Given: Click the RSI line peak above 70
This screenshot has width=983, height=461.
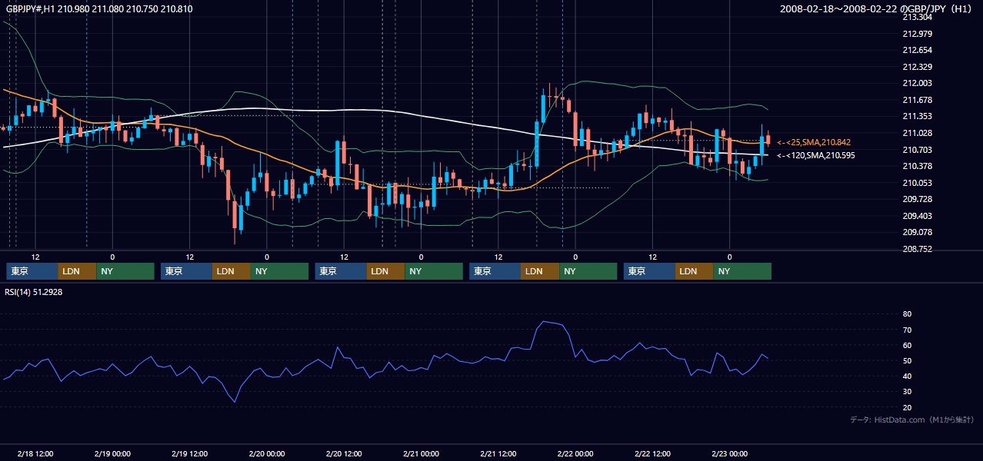Looking at the screenshot, I should [543, 322].
